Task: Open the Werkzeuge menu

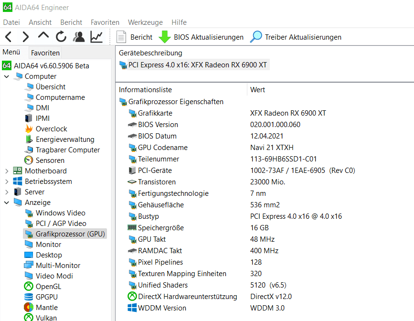Action: pos(145,22)
